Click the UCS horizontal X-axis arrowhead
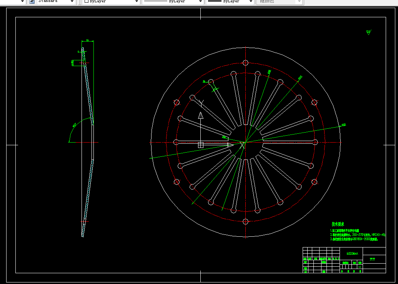398x284 pixels. [x=230, y=145]
